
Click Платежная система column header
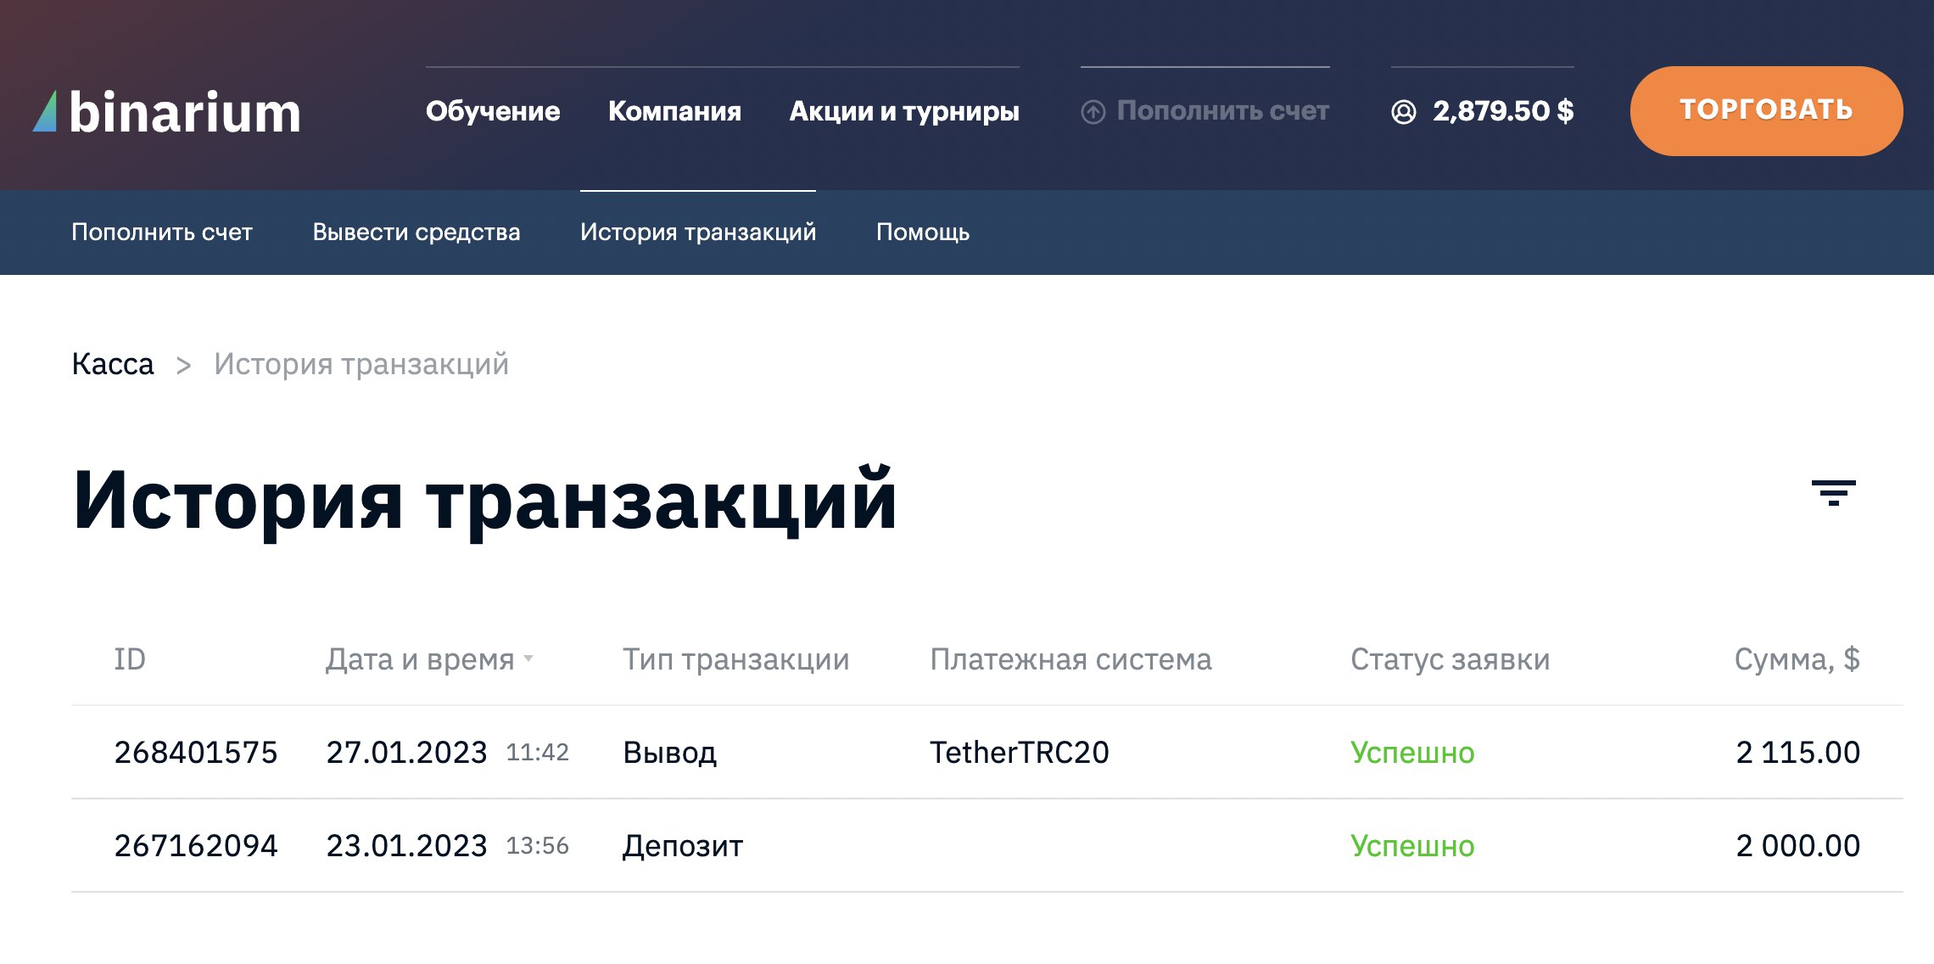[1070, 659]
